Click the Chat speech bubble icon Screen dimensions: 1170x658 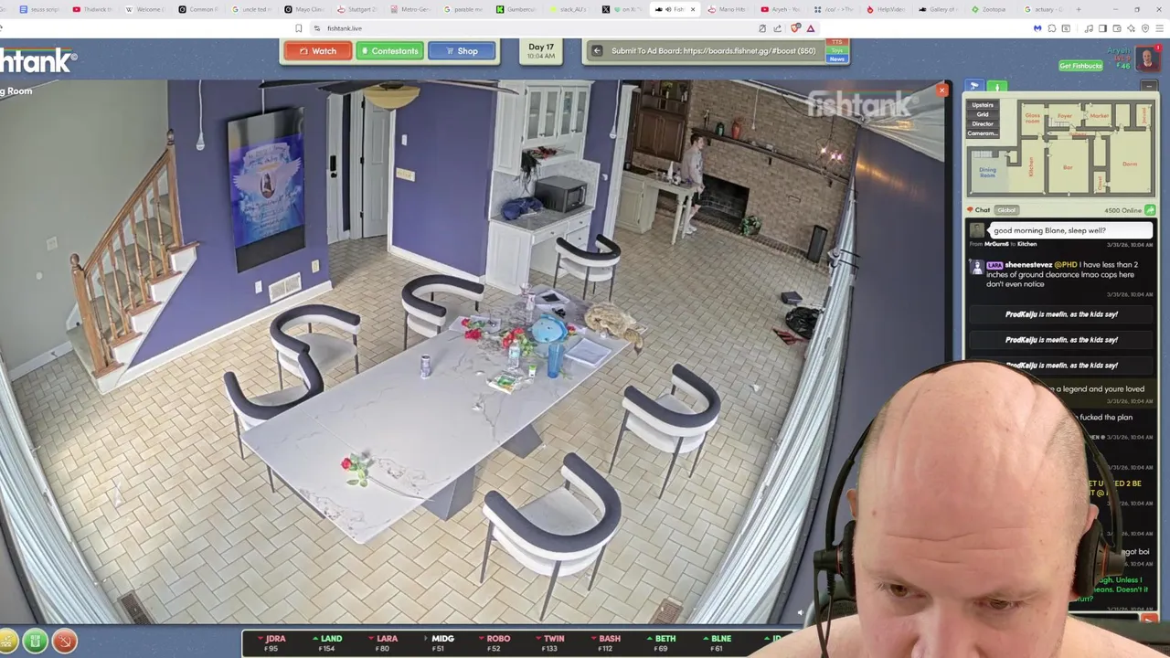click(x=971, y=210)
